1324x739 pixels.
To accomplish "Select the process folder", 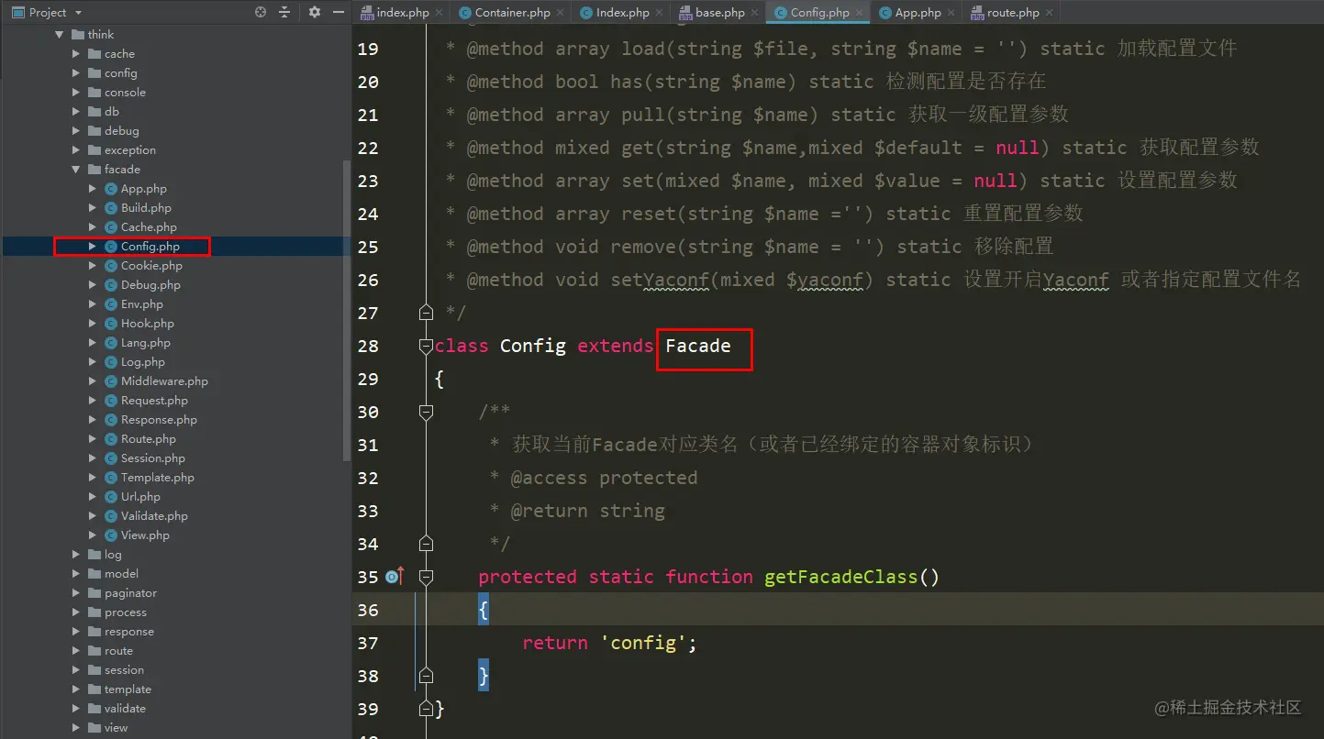I will click(x=125, y=612).
